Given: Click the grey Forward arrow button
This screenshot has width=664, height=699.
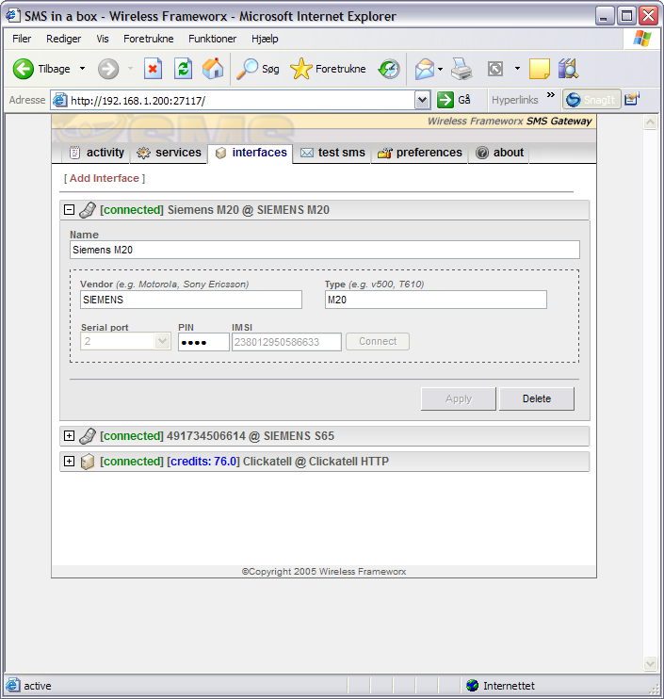Looking at the screenshot, I should pos(108,69).
